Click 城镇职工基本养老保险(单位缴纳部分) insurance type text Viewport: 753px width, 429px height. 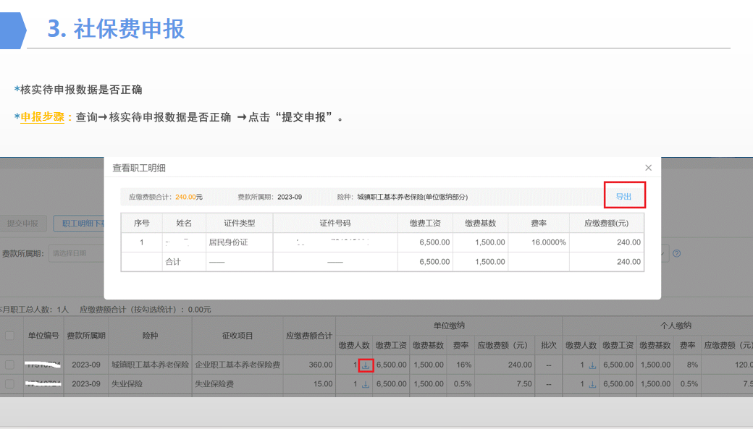[x=412, y=197]
